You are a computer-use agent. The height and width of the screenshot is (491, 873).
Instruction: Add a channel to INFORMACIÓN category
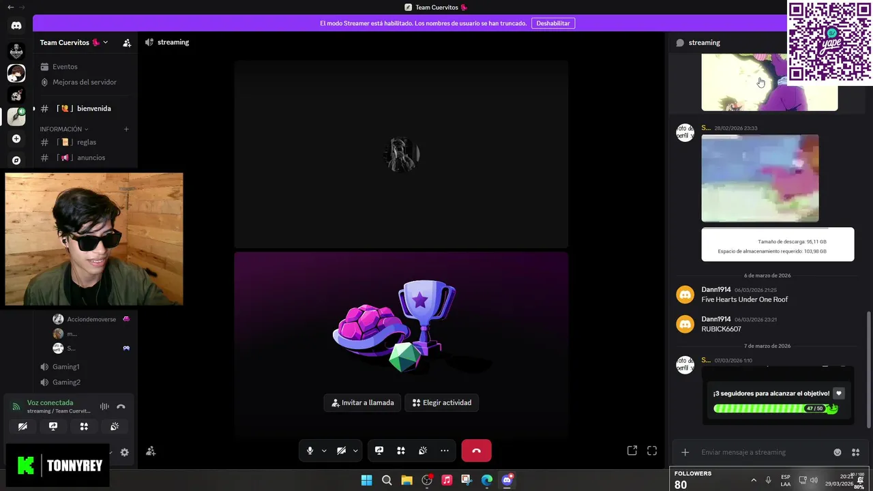126,129
